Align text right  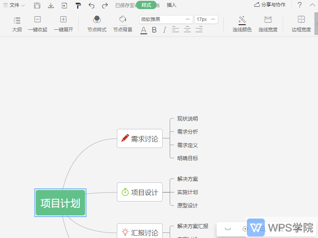(199, 29)
